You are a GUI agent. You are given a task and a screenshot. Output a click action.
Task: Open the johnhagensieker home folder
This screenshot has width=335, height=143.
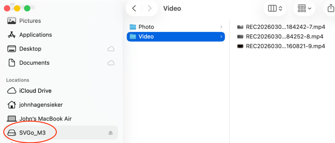pos(41,105)
